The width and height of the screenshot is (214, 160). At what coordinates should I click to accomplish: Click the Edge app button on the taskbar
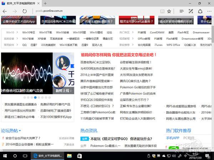pyautogui.click(x=47, y=156)
